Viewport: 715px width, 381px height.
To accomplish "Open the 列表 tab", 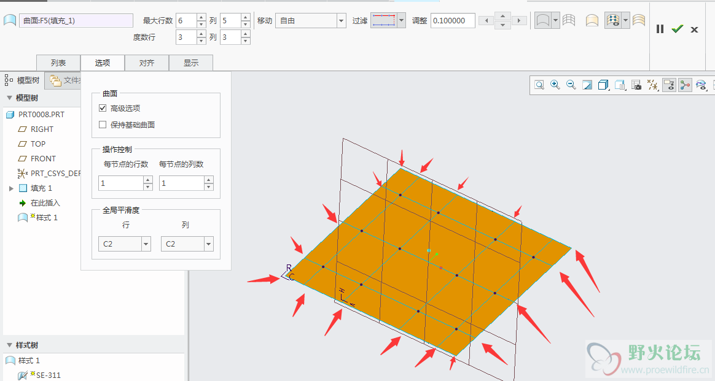I will 58,63.
